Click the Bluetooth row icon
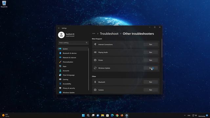Viewport: 210px width, 118px height. 95,82
